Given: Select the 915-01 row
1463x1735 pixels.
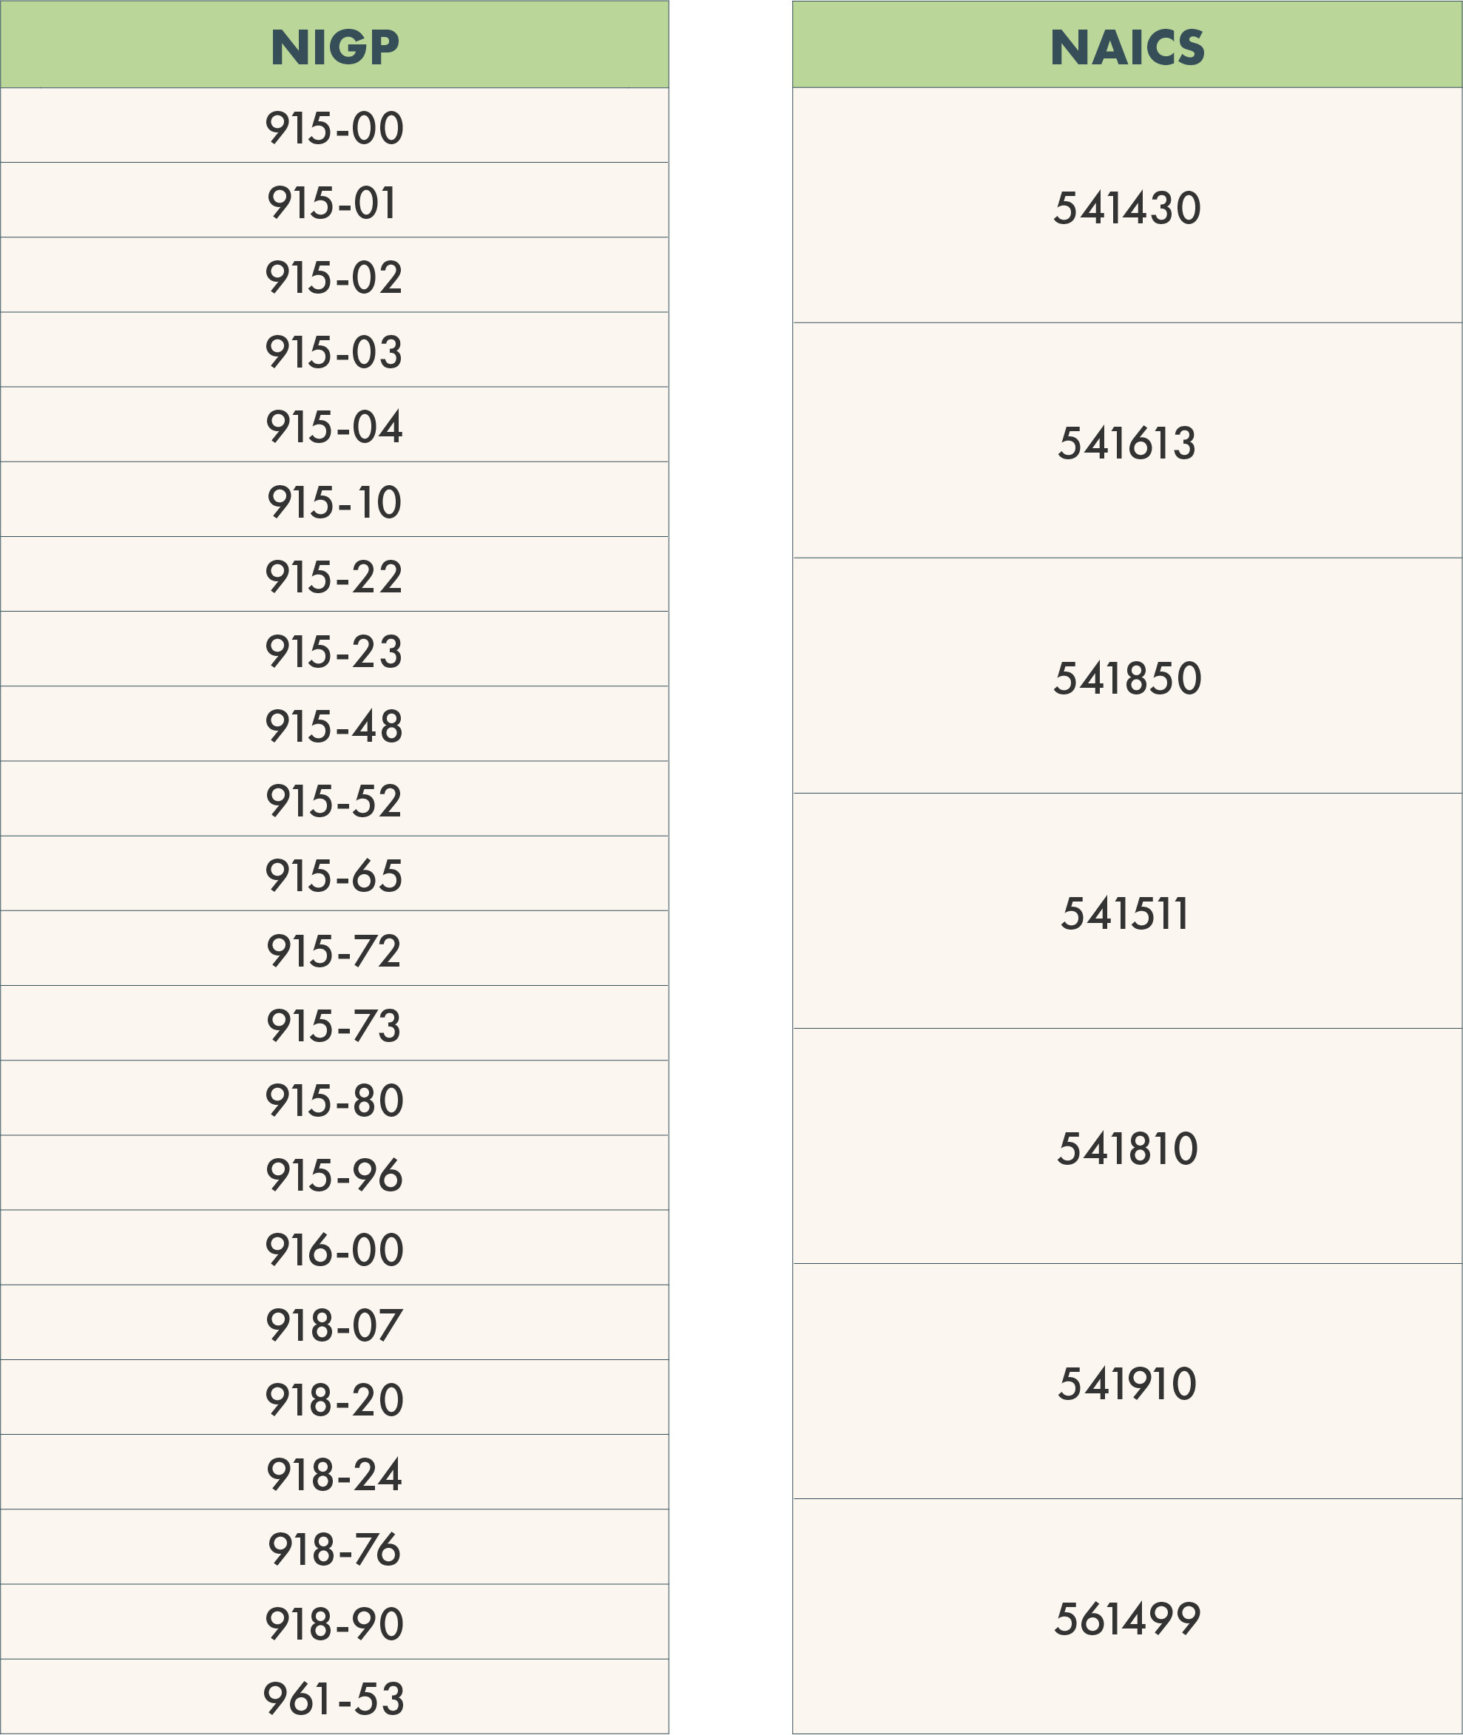Looking at the screenshot, I should [x=334, y=203].
